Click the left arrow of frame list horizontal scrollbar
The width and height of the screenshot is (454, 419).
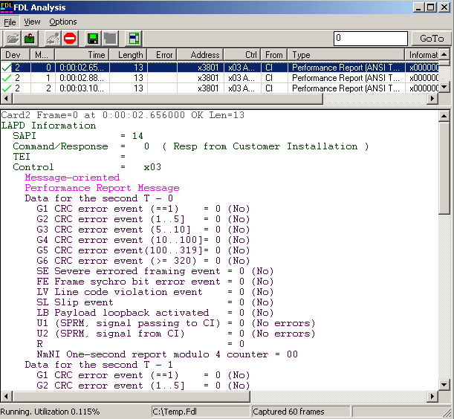pyautogui.click(x=6, y=99)
